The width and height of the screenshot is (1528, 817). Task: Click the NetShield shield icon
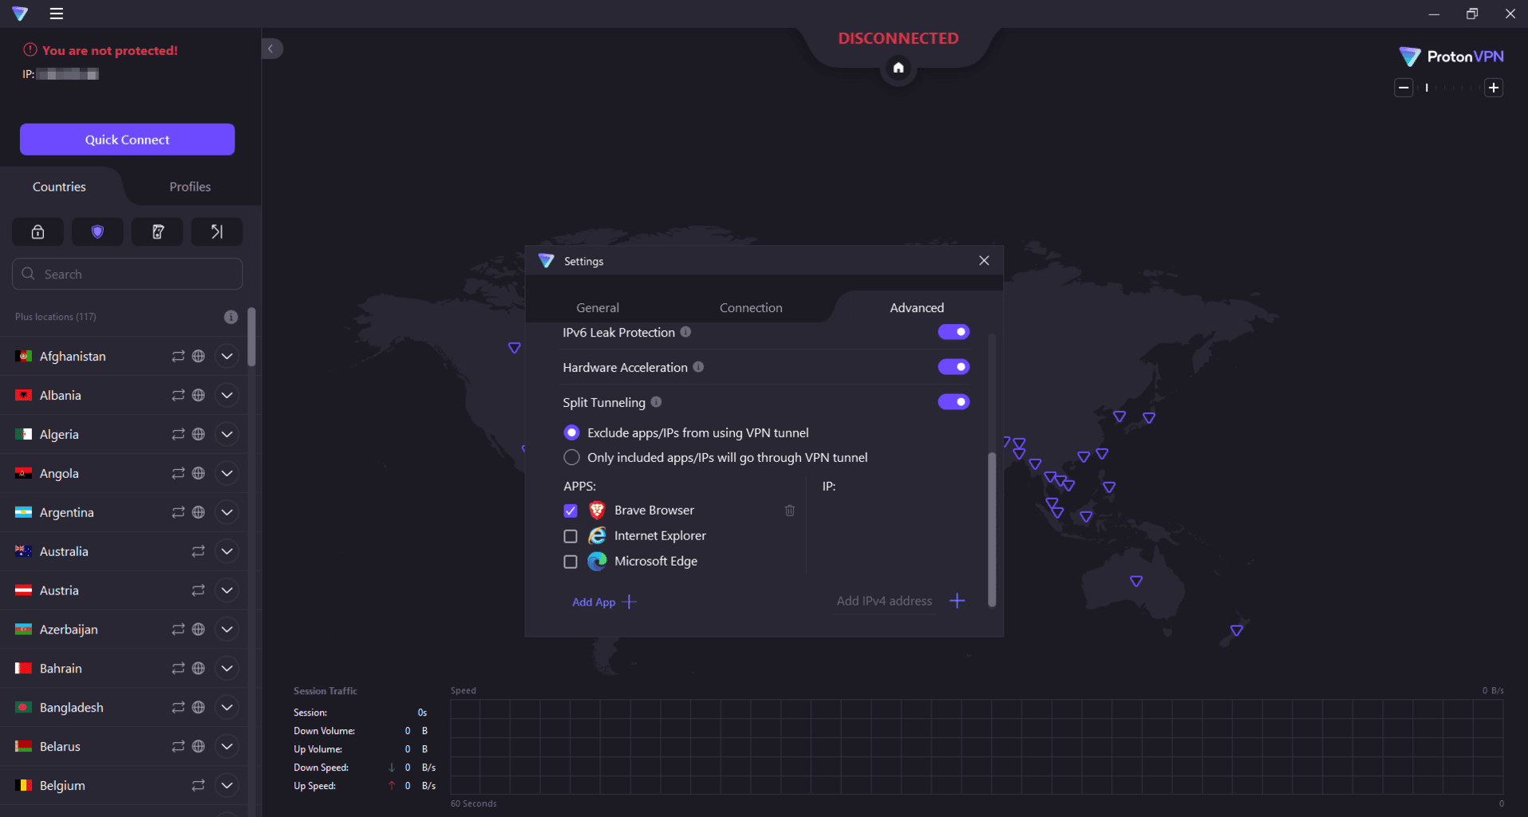[x=97, y=232]
